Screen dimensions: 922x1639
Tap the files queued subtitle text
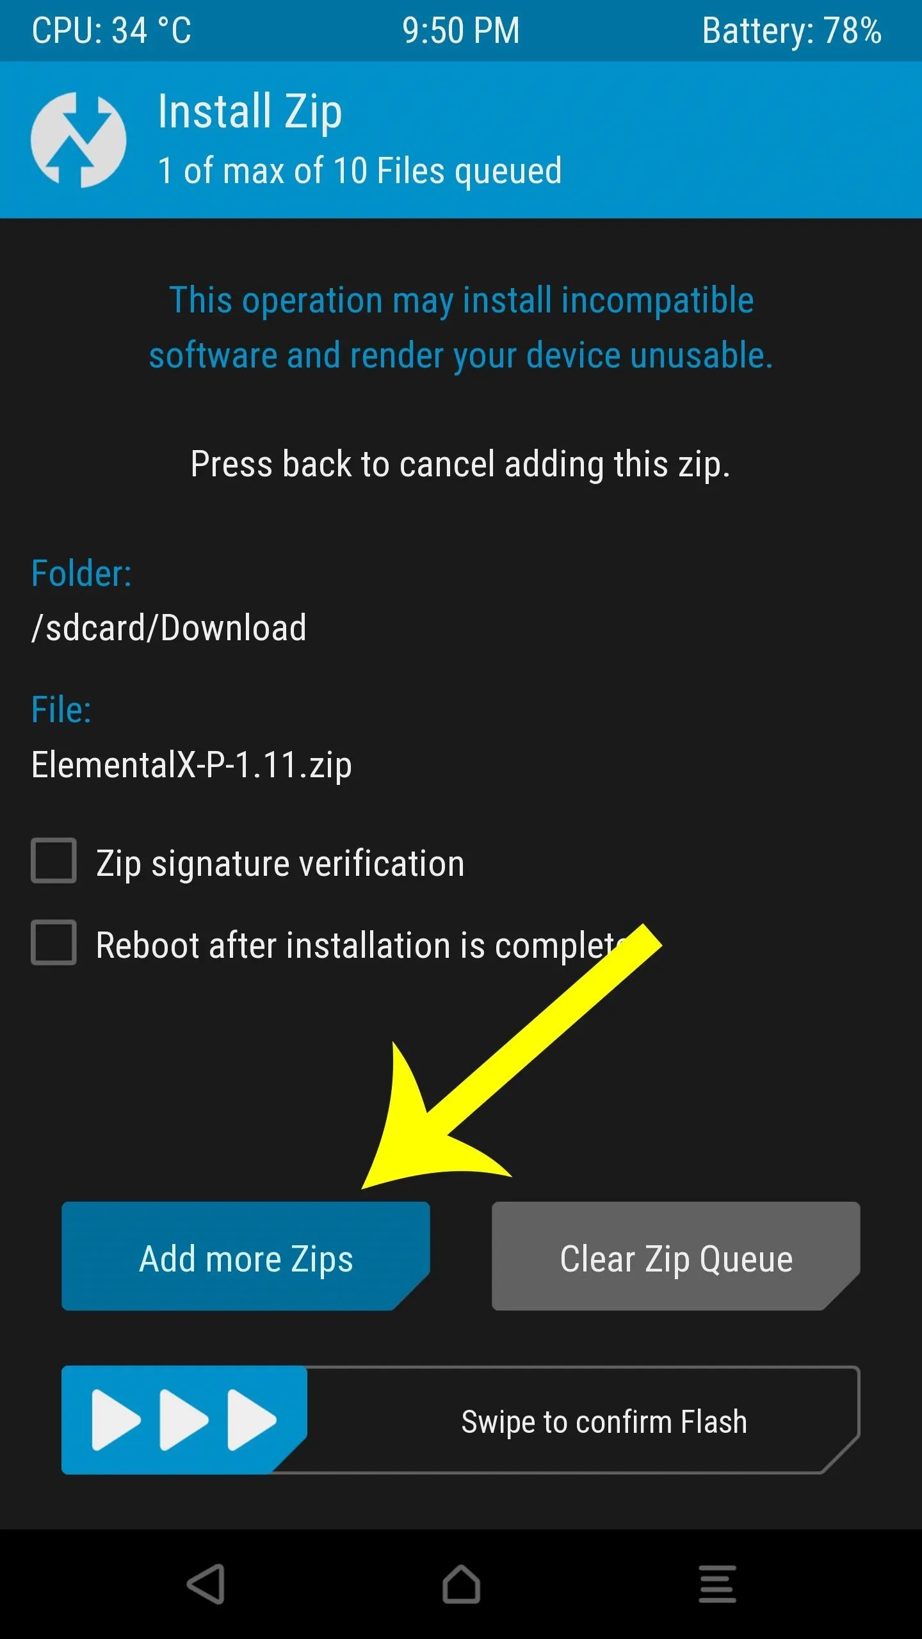[360, 171]
